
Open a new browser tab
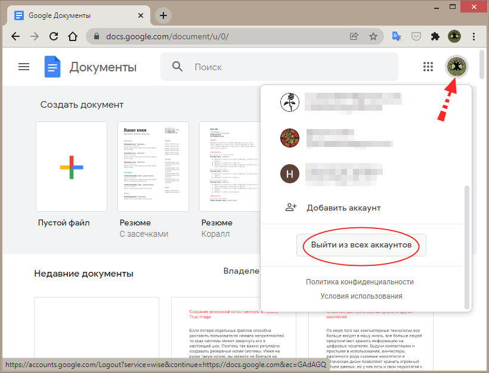tap(163, 15)
